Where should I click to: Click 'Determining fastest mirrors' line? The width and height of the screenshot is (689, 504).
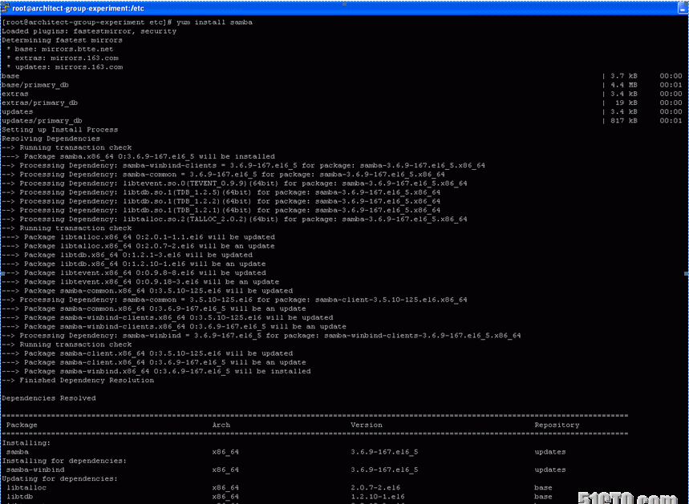[x=62, y=40]
